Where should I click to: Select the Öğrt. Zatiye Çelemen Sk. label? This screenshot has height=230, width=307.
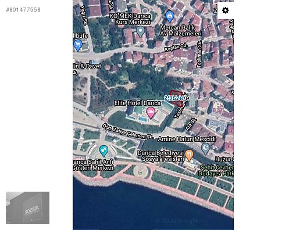tap(128, 131)
